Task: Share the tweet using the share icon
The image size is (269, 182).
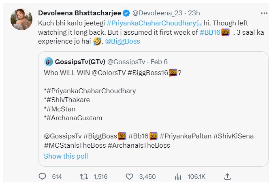Action: (227, 176)
